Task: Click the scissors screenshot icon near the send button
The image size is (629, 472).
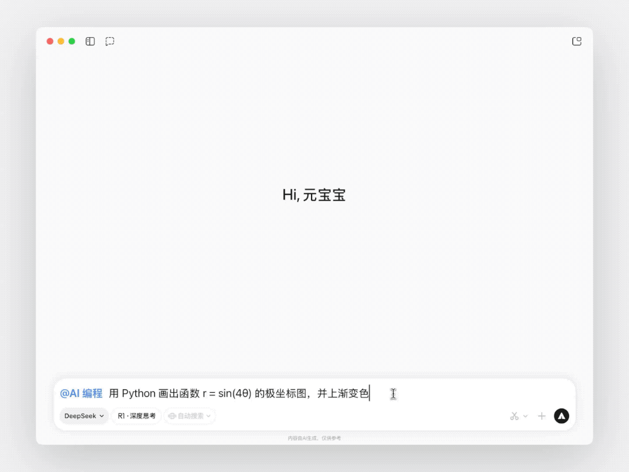Action: [513, 416]
